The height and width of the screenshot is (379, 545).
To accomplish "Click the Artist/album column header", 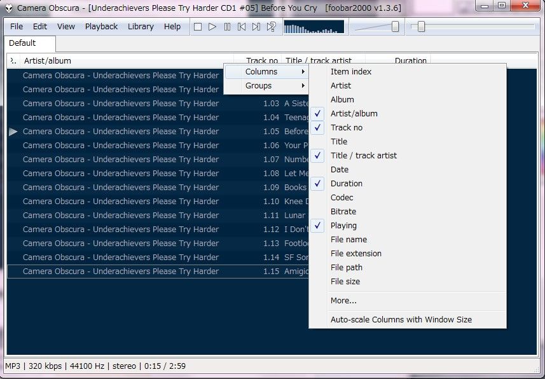I will pyautogui.click(x=127, y=60).
